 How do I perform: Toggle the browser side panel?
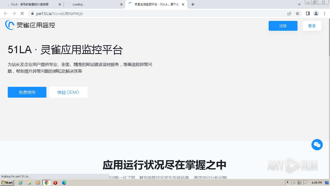(308, 13)
